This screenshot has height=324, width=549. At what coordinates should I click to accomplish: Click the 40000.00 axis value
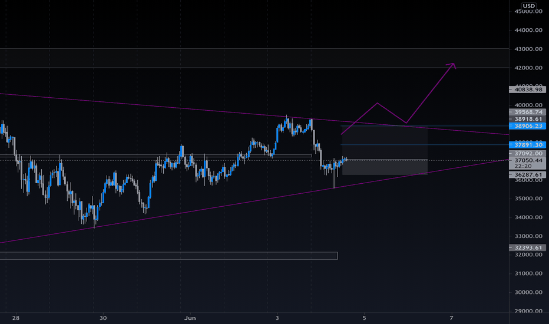(x=528, y=105)
